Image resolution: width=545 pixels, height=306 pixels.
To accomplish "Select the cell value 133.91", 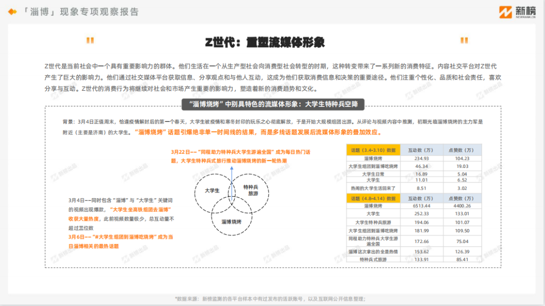I will (x=421, y=260).
